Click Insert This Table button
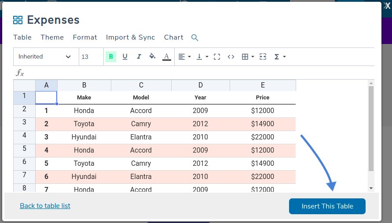Screen dimensions: 392x223 tap(327, 206)
